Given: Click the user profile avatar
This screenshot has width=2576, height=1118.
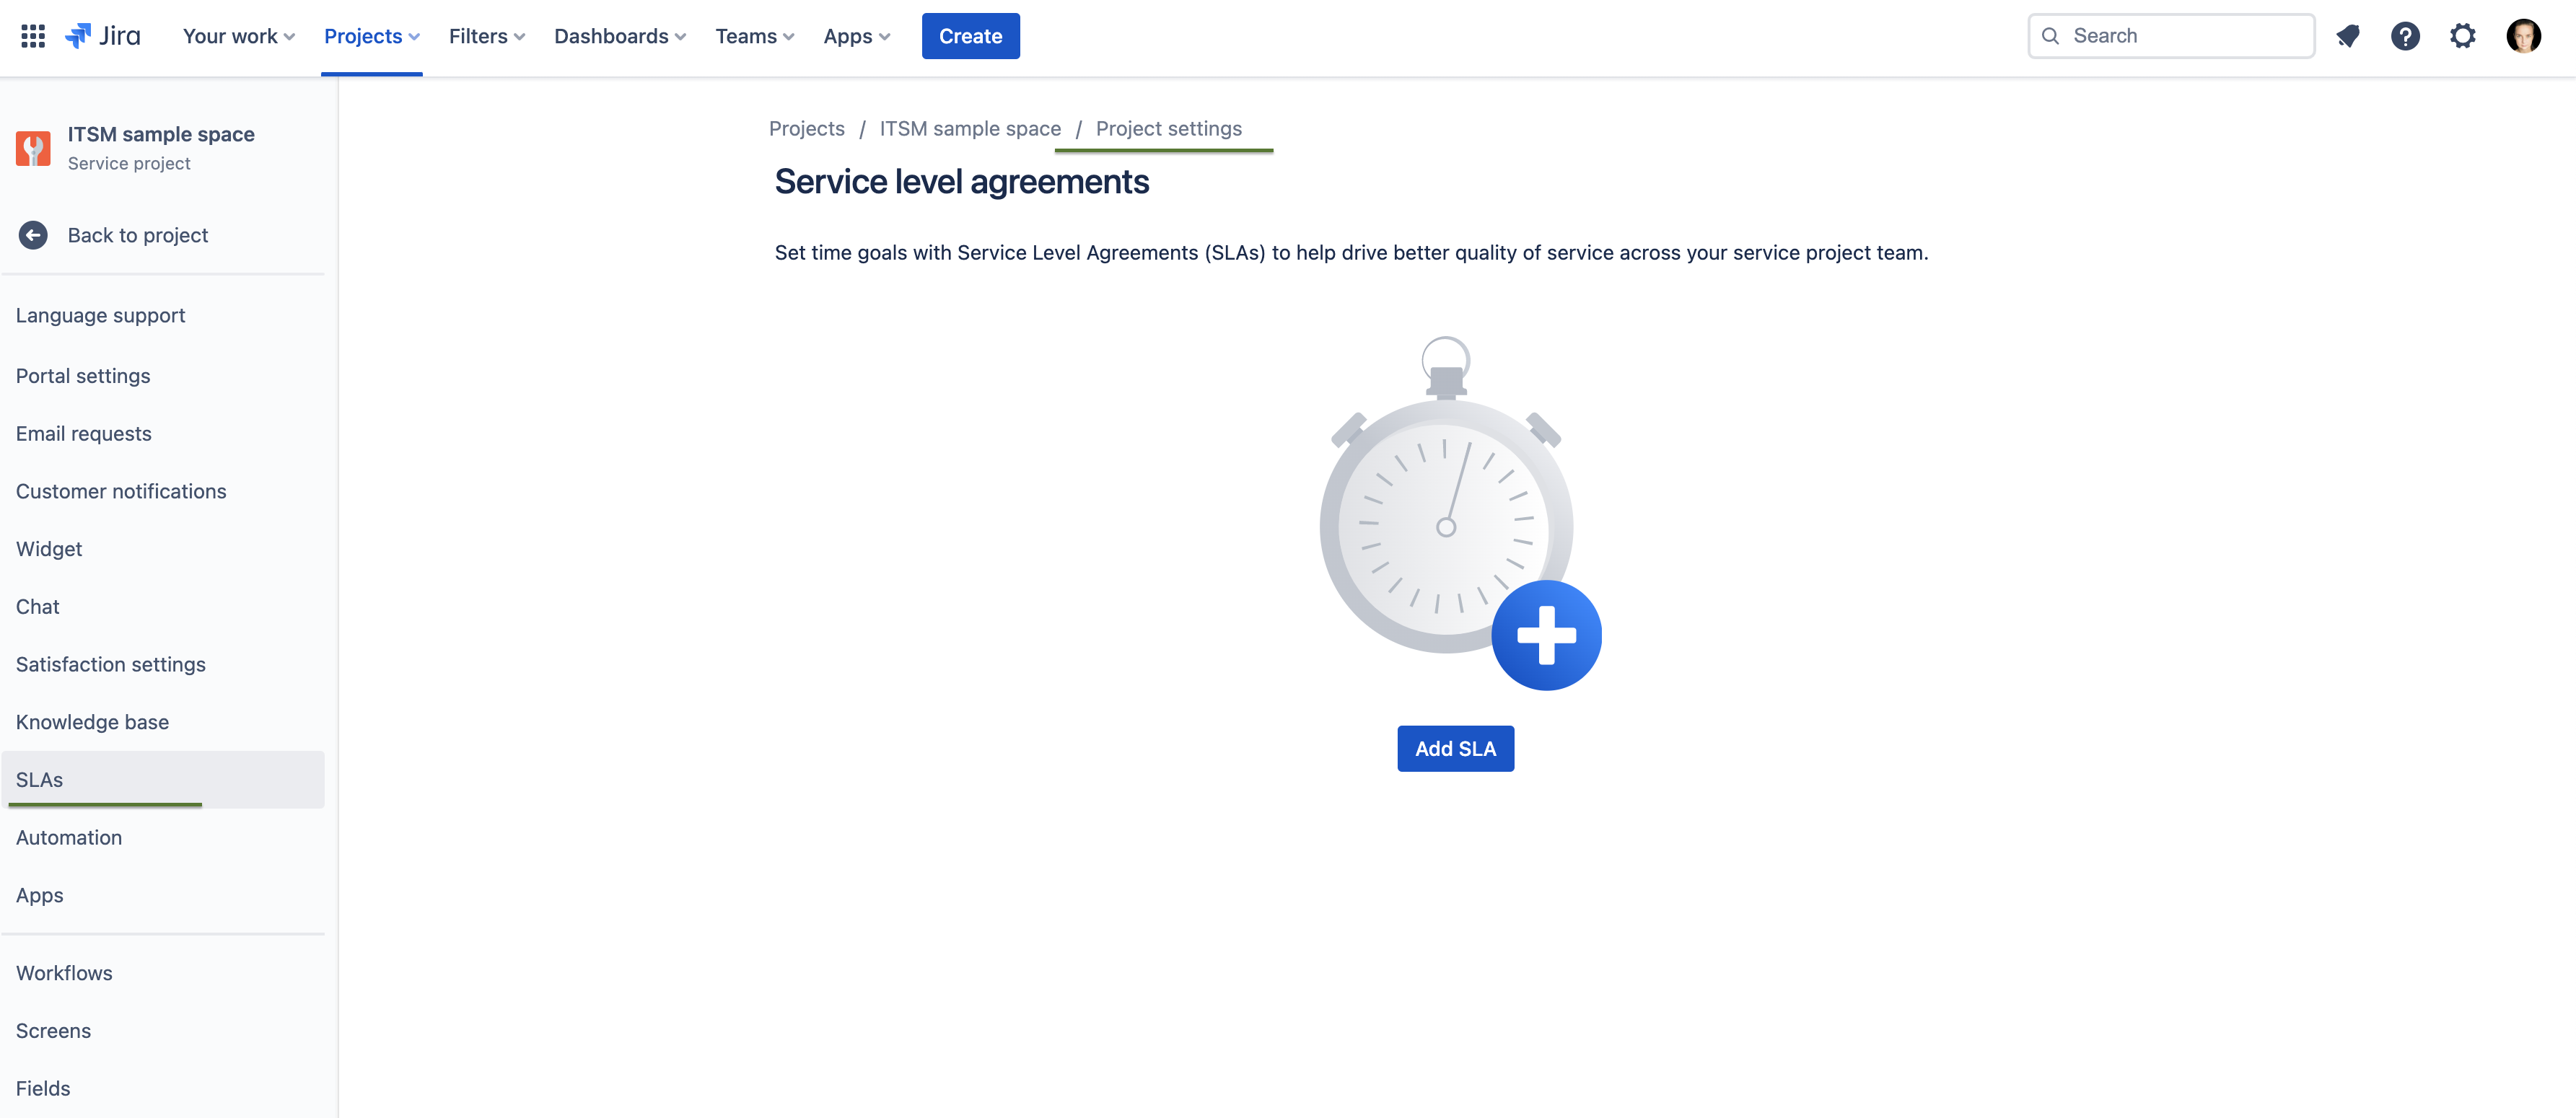Looking at the screenshot, I should [2522, 36].
